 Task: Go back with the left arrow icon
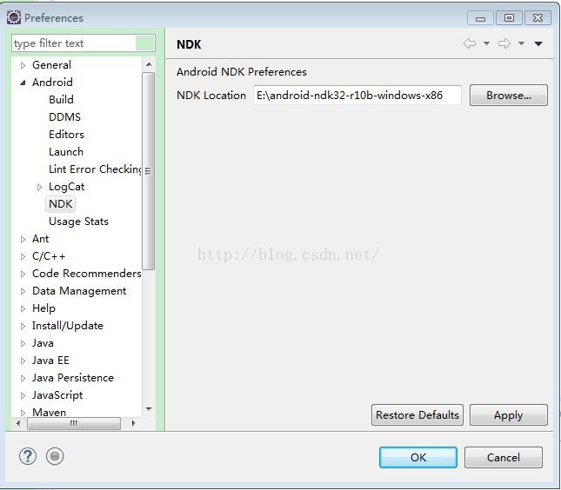click(470, 43)
